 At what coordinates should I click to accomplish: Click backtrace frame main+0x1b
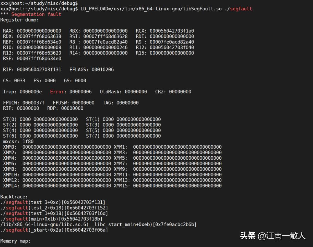point(51,219)
